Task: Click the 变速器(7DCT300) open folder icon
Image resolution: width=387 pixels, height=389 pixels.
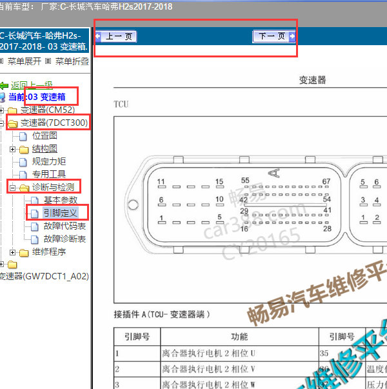Action: click(13, 123)
